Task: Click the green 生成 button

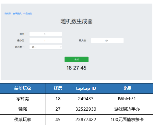Action: coord(76,59)
